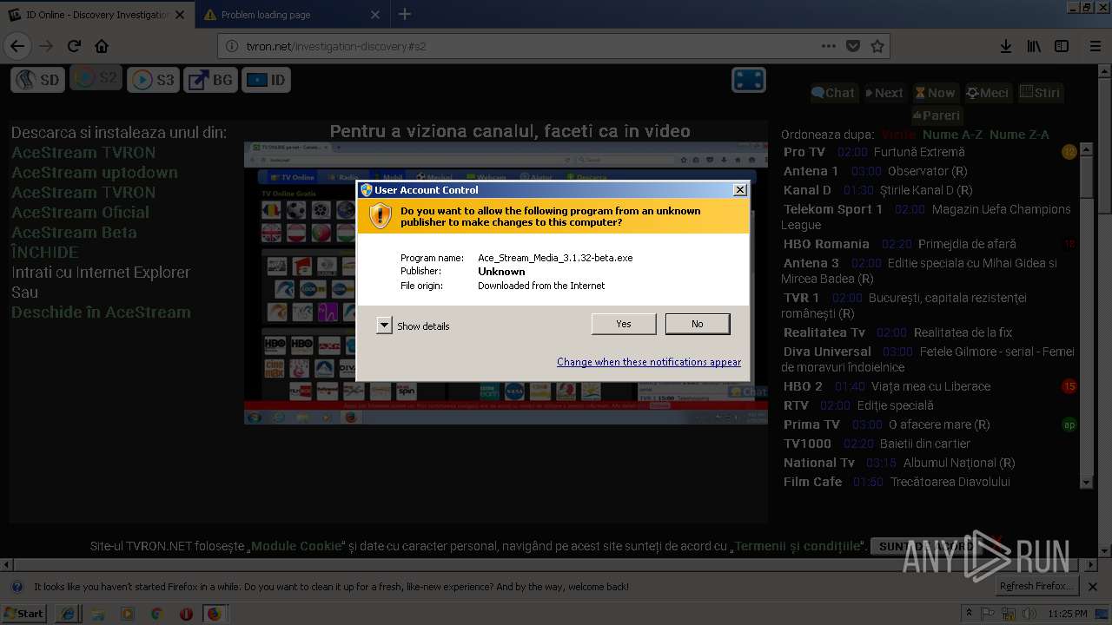Open the HBO Romania channel
The height and width of the screenshot is (625, 1112).
click(826, 244)
